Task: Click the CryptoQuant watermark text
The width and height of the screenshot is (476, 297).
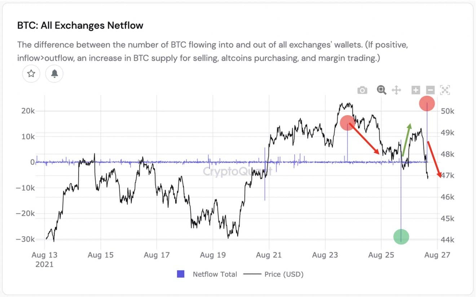Action: pos(237,171)
